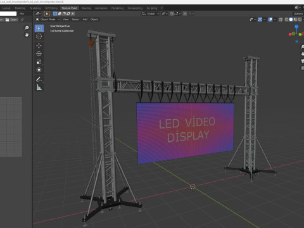Open the Global transform orientation dropdown

pyautogui.click(x=151, y=14)
